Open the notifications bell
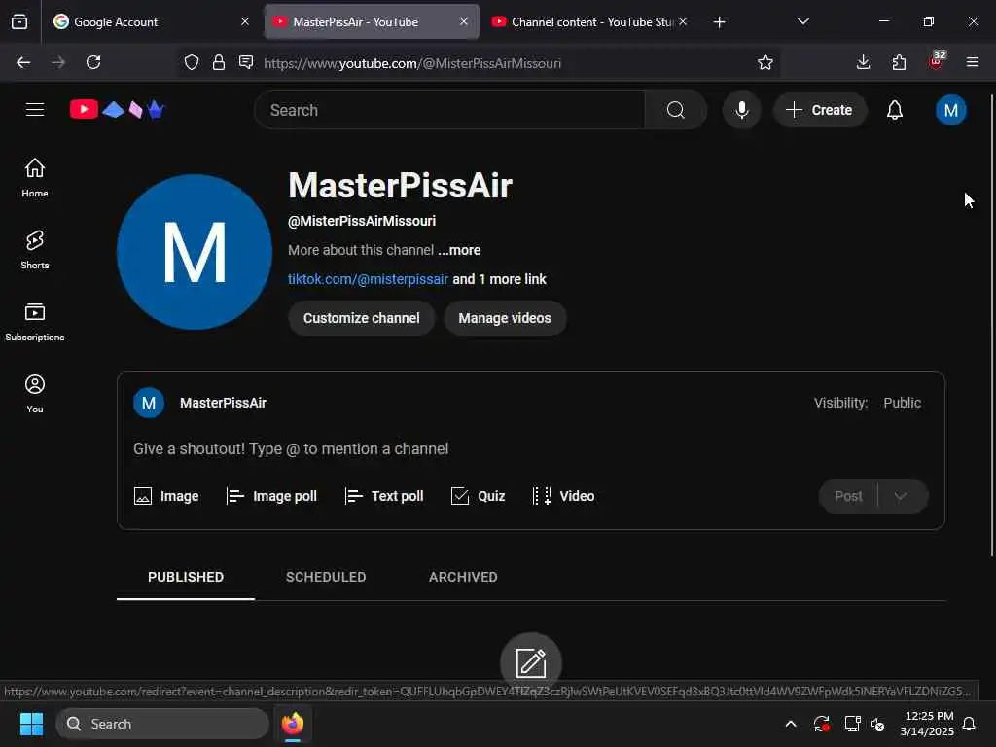The width and height of the screenshot is (996, 747). pyautogui.click(x=895, y=110)
